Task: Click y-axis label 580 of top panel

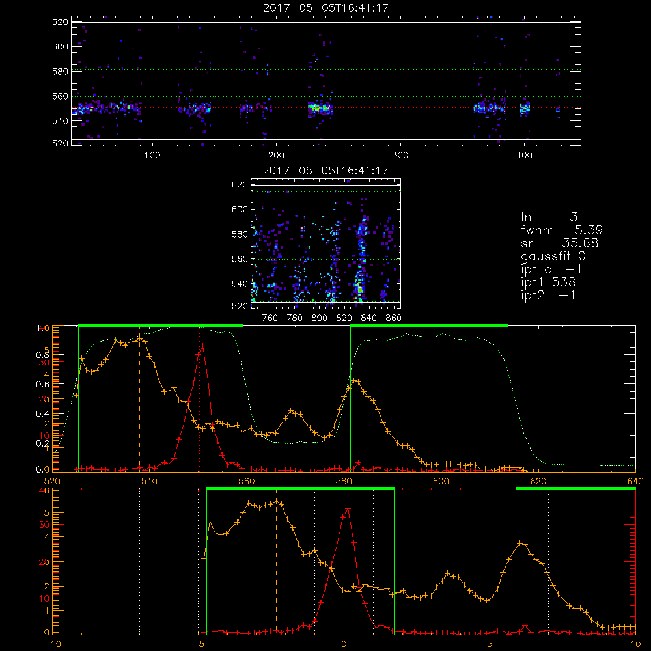Action: 60,72
